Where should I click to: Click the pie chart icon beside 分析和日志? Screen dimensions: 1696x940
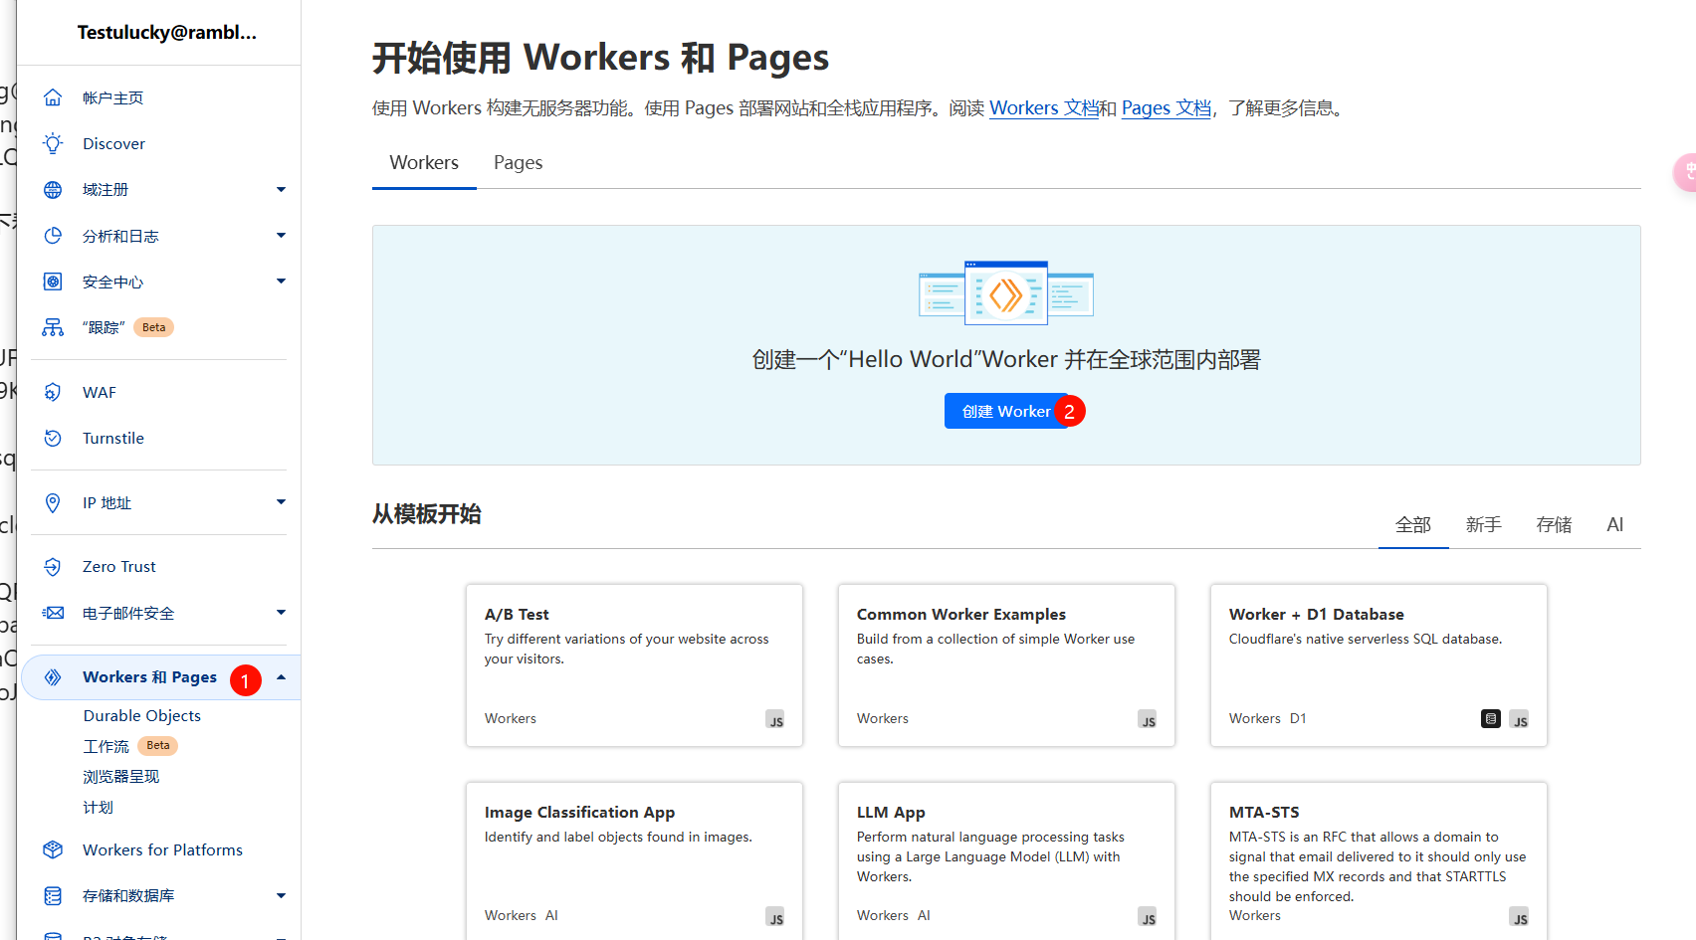click(53, 236)
